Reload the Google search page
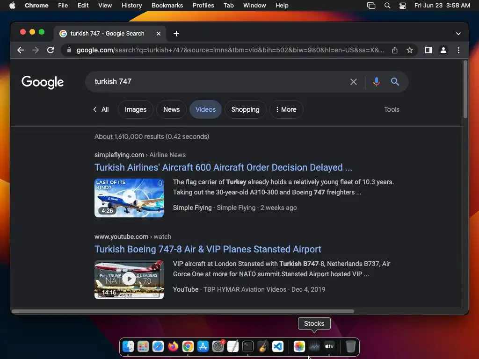479x359 pixels. (x=51, y=50)
